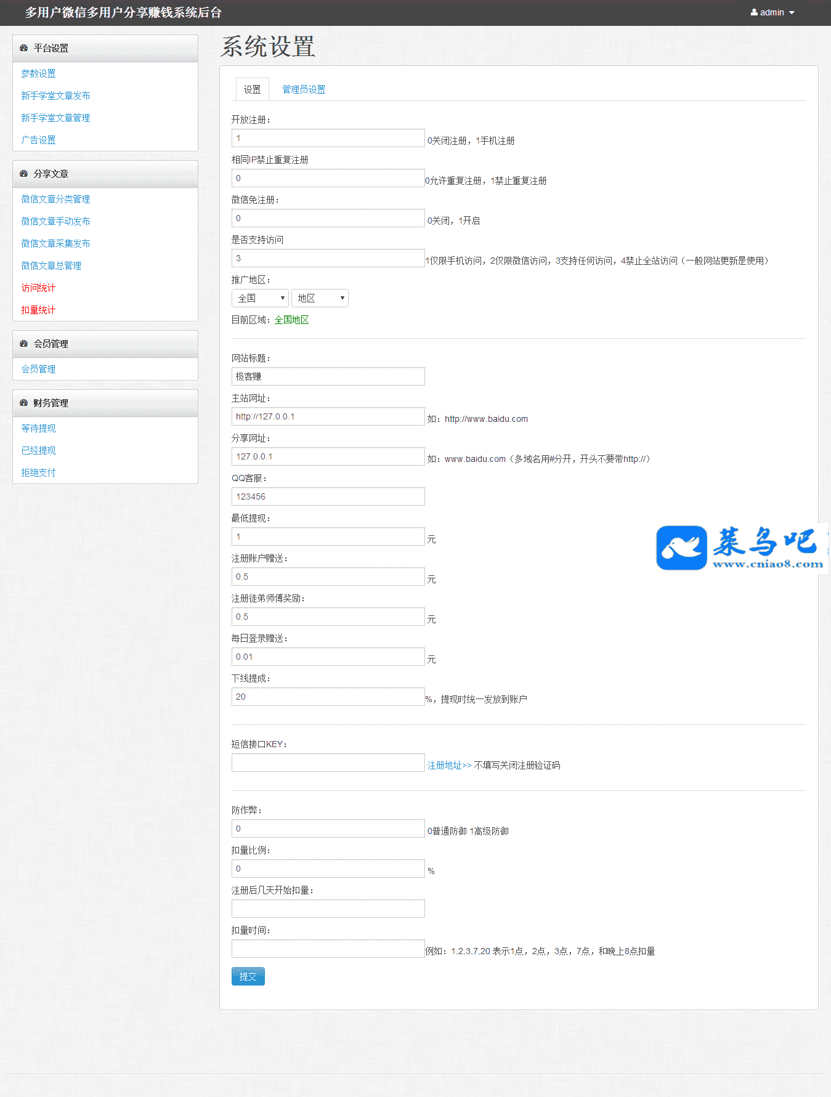The image size is (831, 1097).
Task: Click the 菜鸟吧 watermark logo
Action: [x=741, y=548]
